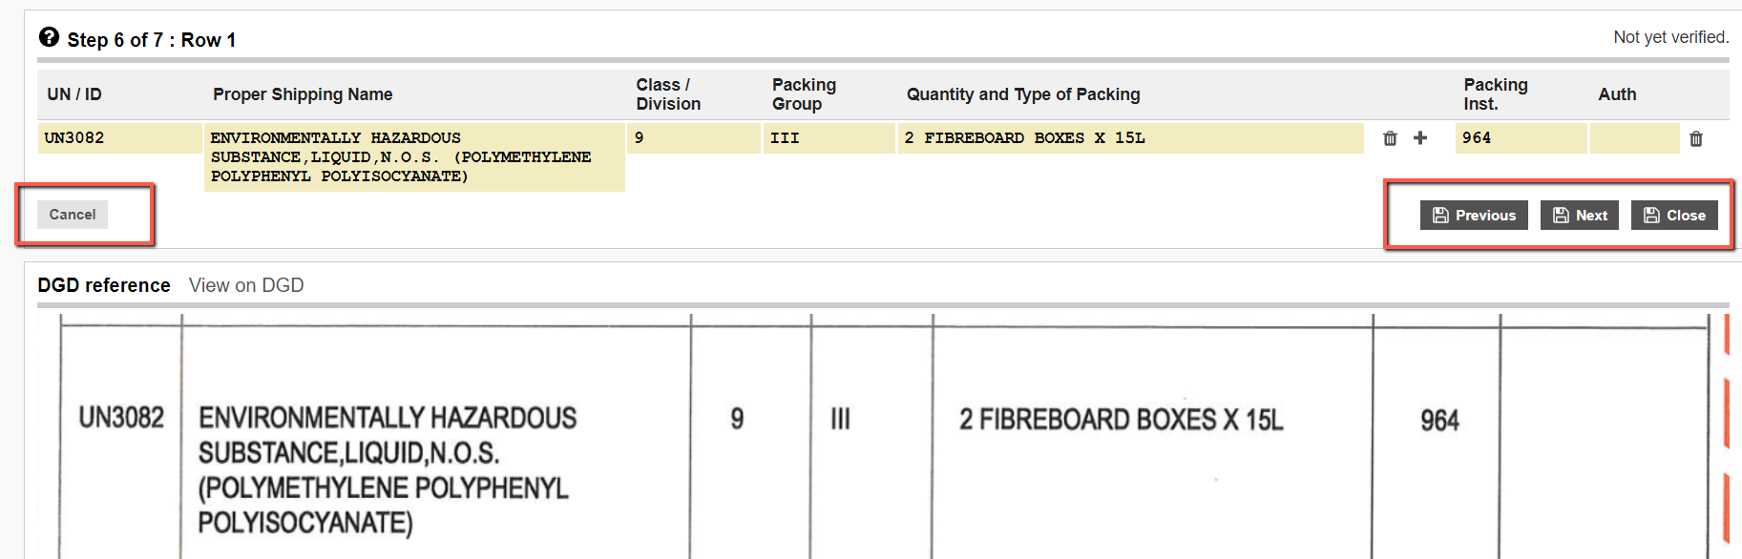Click the Not yet verified status text
Screen dimensions: 1742x559
click(x=1670, y=37)
